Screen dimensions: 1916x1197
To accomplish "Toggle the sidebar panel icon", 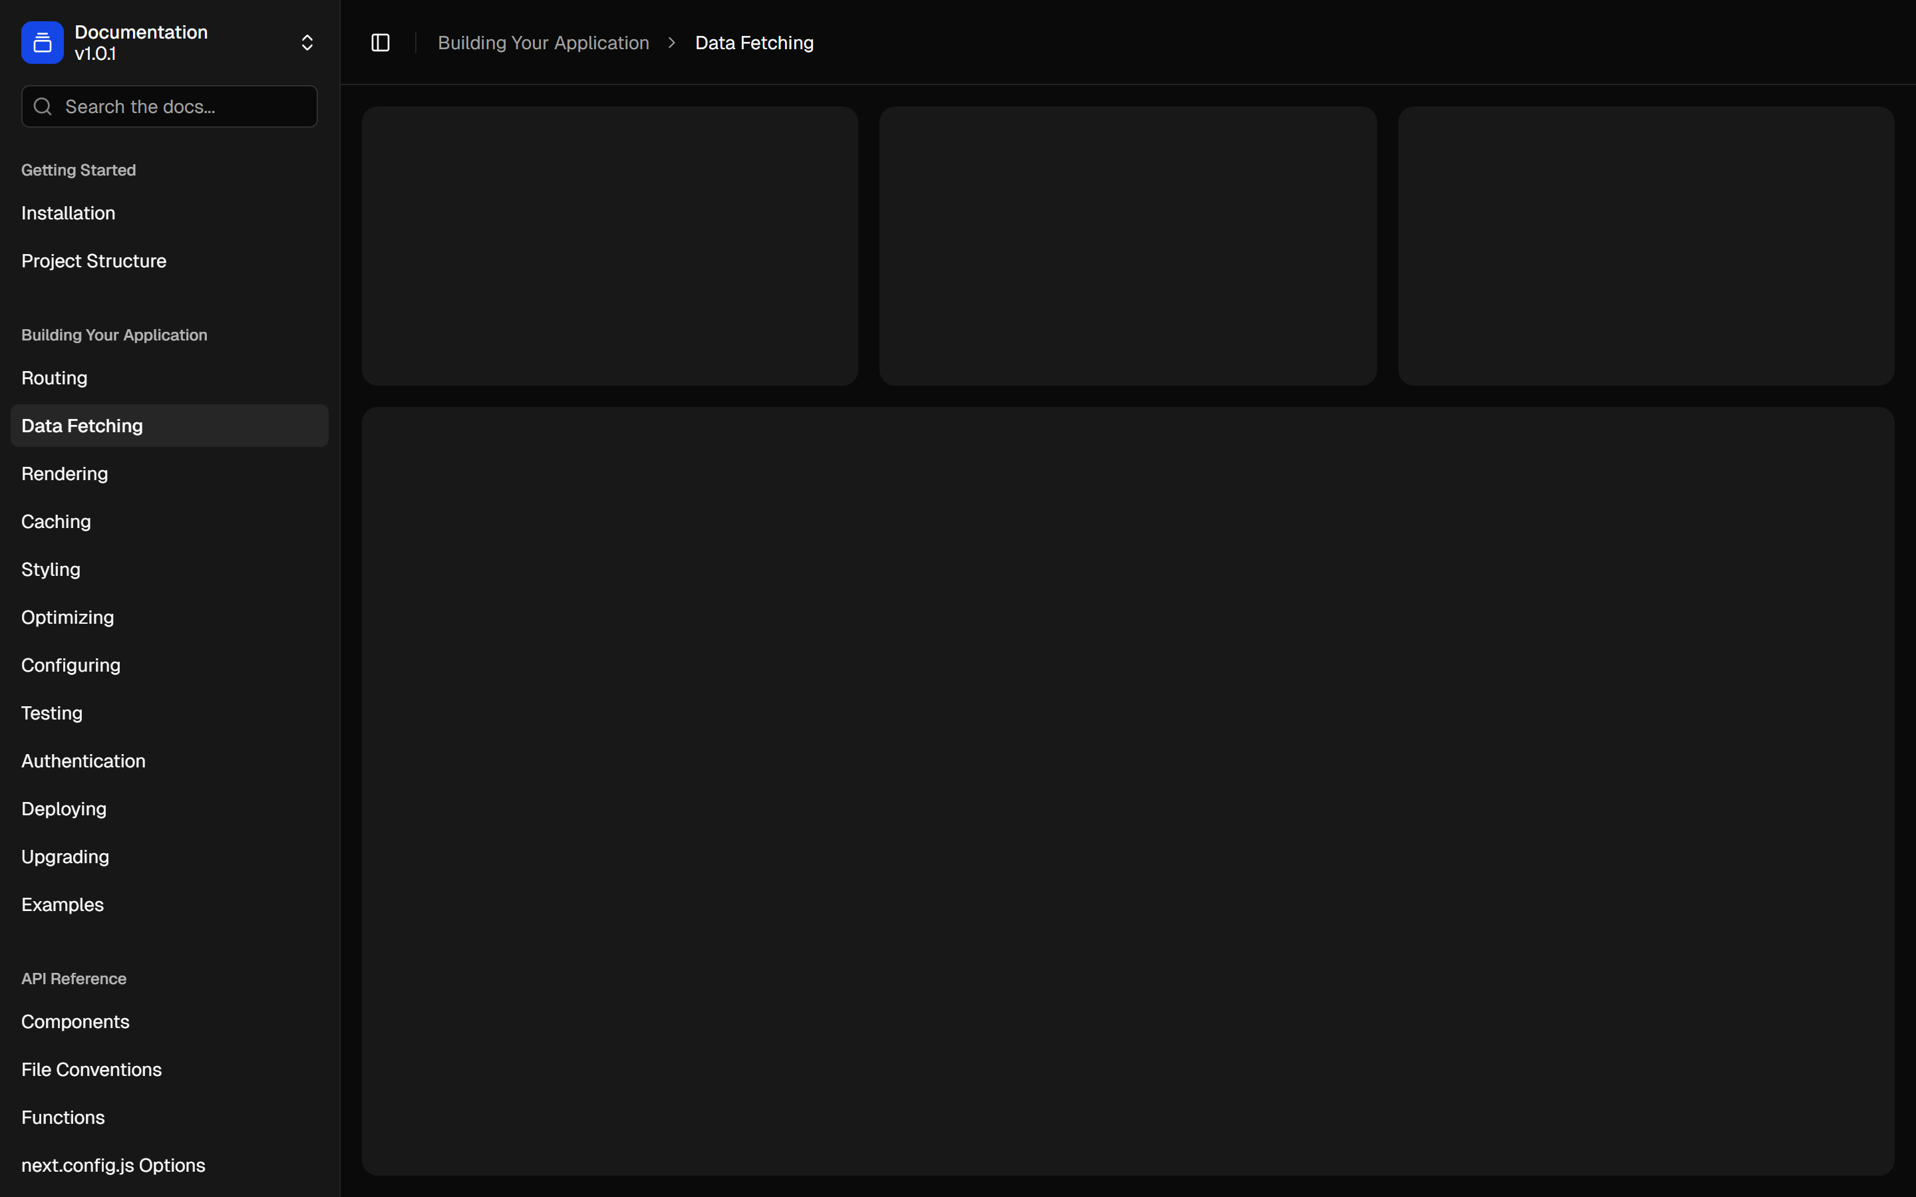I will (x=380, y=43).
